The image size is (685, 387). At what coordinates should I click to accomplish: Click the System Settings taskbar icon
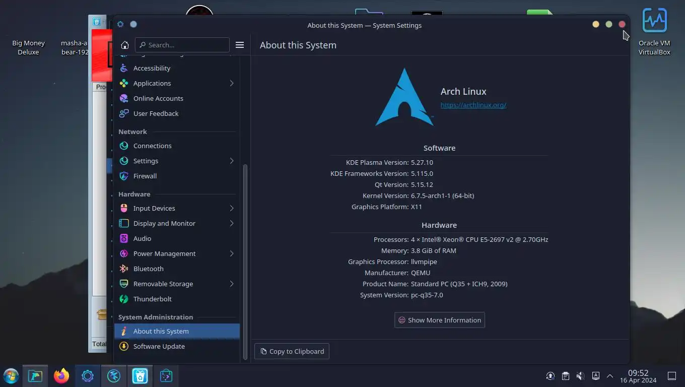(88, 376)
